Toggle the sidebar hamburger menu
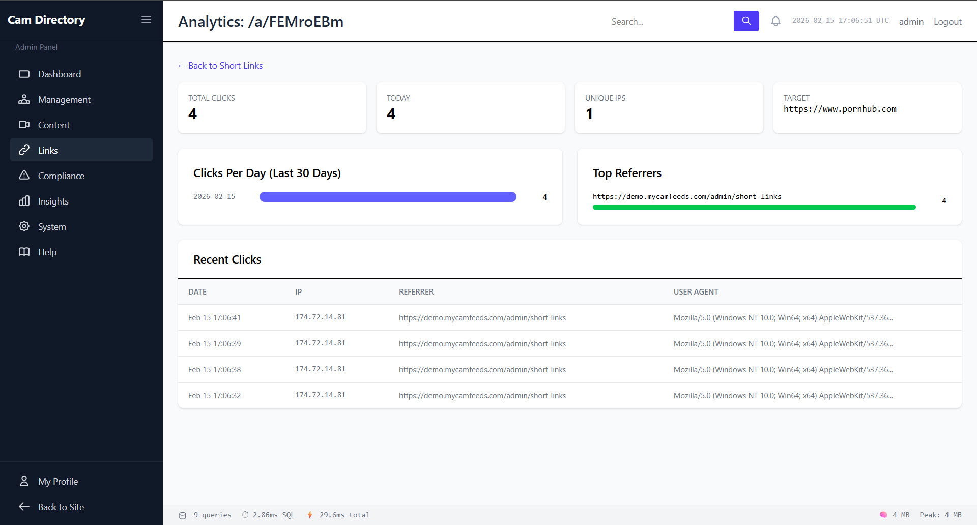This screenshot has height=525, width=977. pos(146,20)
